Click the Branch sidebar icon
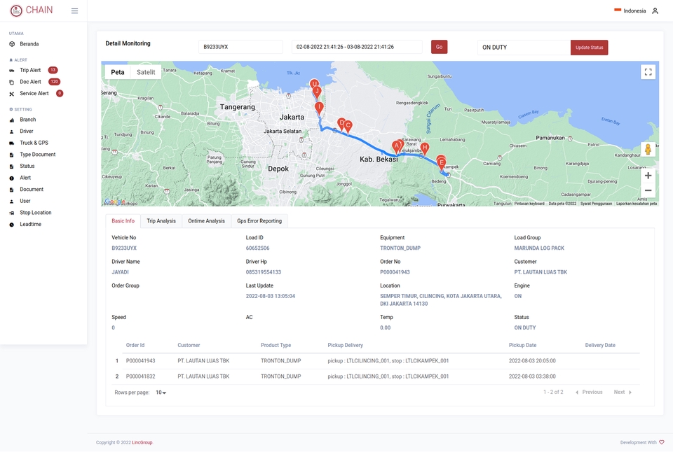The image size is (673, 452). 12,120
